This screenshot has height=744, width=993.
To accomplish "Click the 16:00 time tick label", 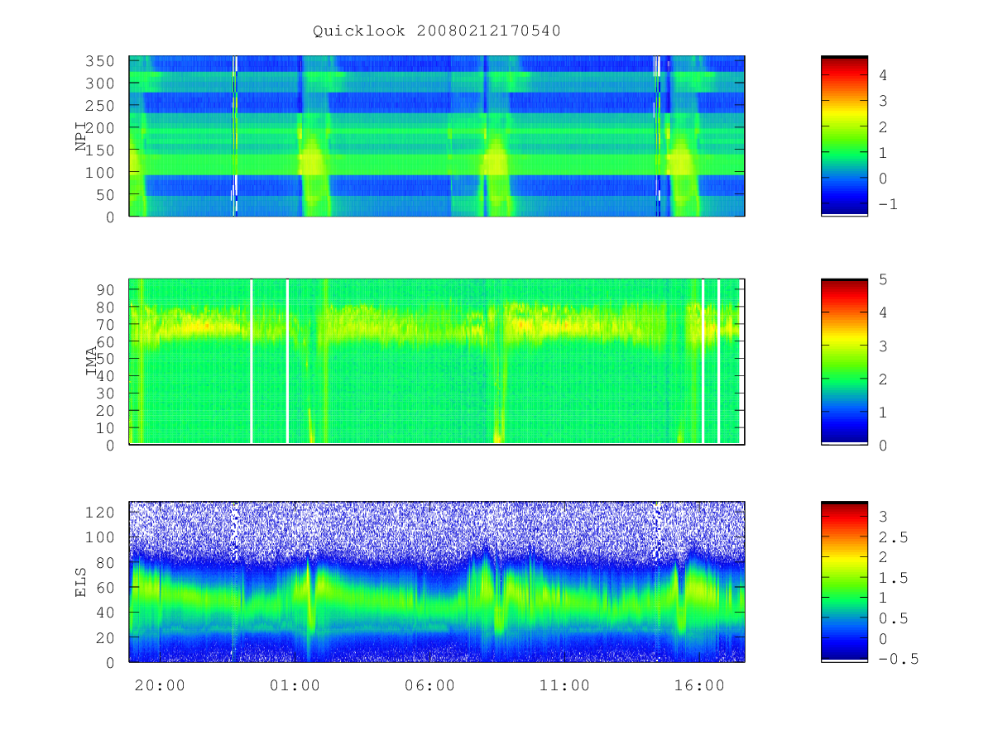I will coord(699,685).
